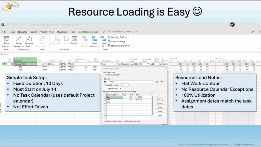Click the Help button in Assign Resources

[160, 115]
